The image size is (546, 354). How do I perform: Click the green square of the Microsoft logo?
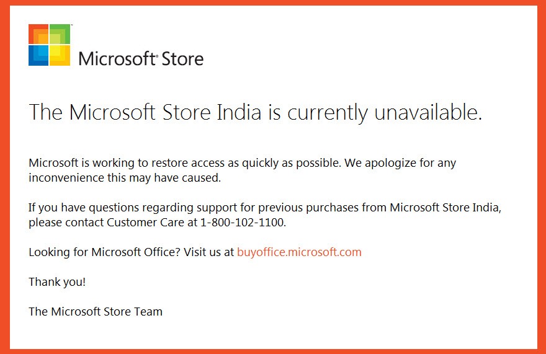(x=60, y=33)
